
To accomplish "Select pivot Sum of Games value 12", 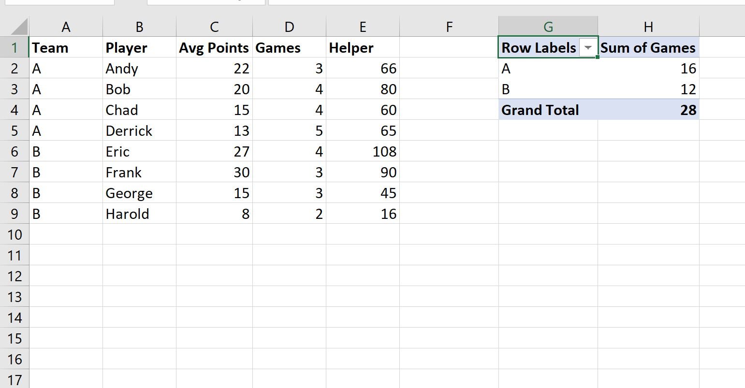I will click(x=648, y=89).
